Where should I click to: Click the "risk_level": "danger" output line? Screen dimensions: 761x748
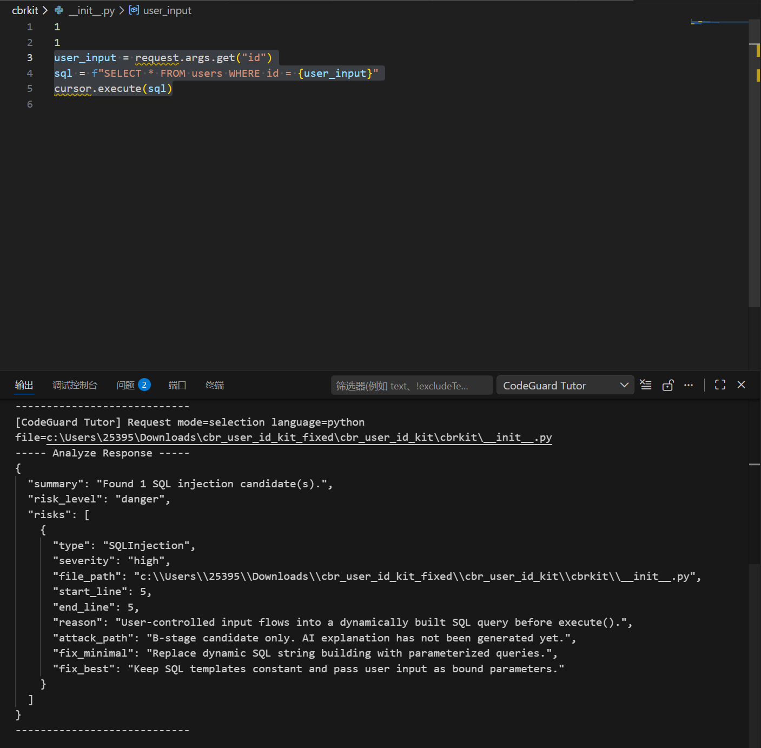[x=99, y=499]
